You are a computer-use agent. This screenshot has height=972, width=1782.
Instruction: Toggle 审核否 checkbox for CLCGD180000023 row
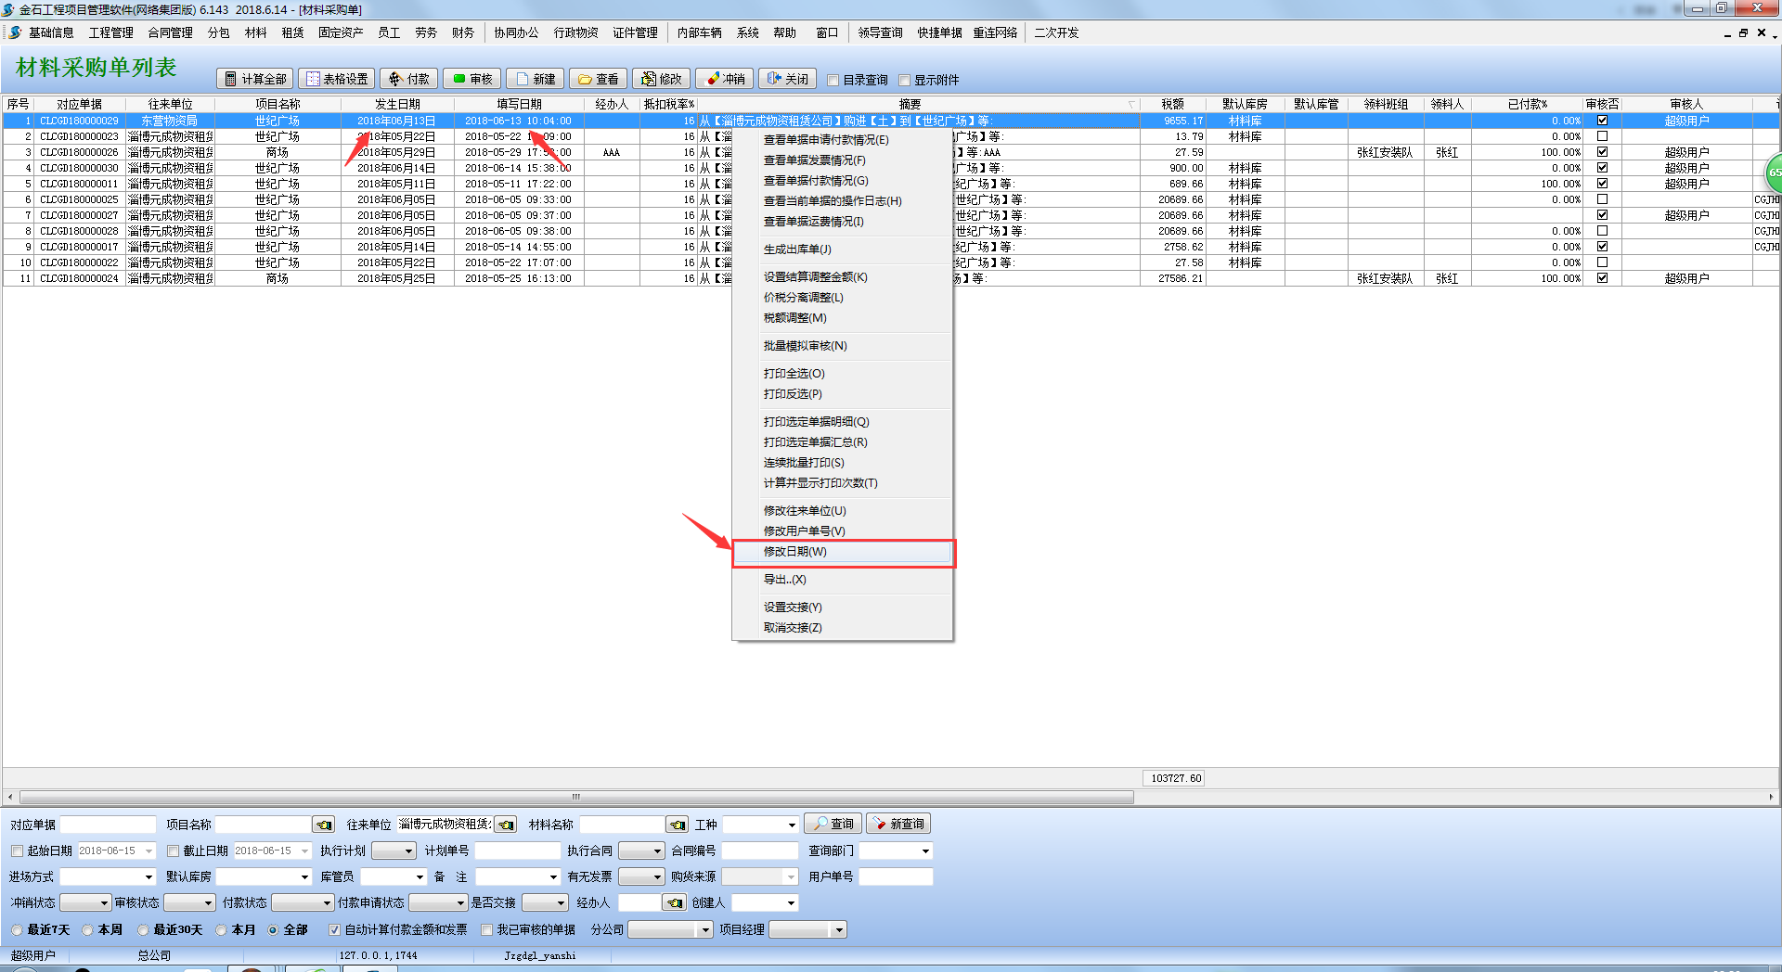[1602, 136]
